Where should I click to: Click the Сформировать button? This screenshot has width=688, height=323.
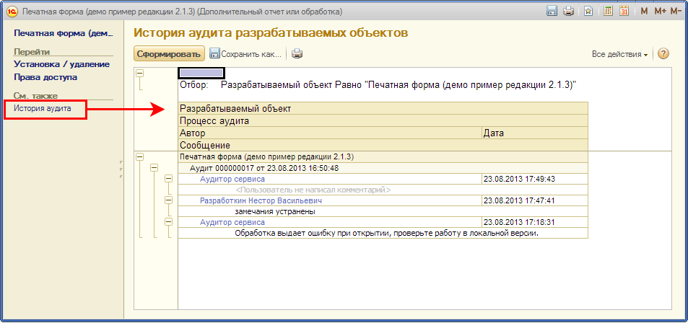(169, 54)
